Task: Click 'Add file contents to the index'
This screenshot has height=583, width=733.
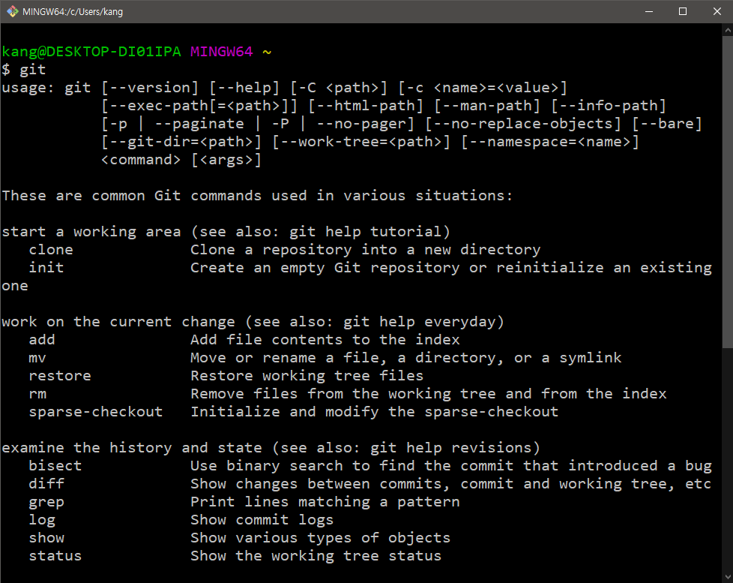Action: 325,340
